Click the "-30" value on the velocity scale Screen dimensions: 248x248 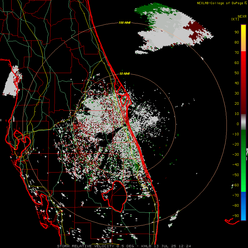pyautogui.click(x=236, y=155)
